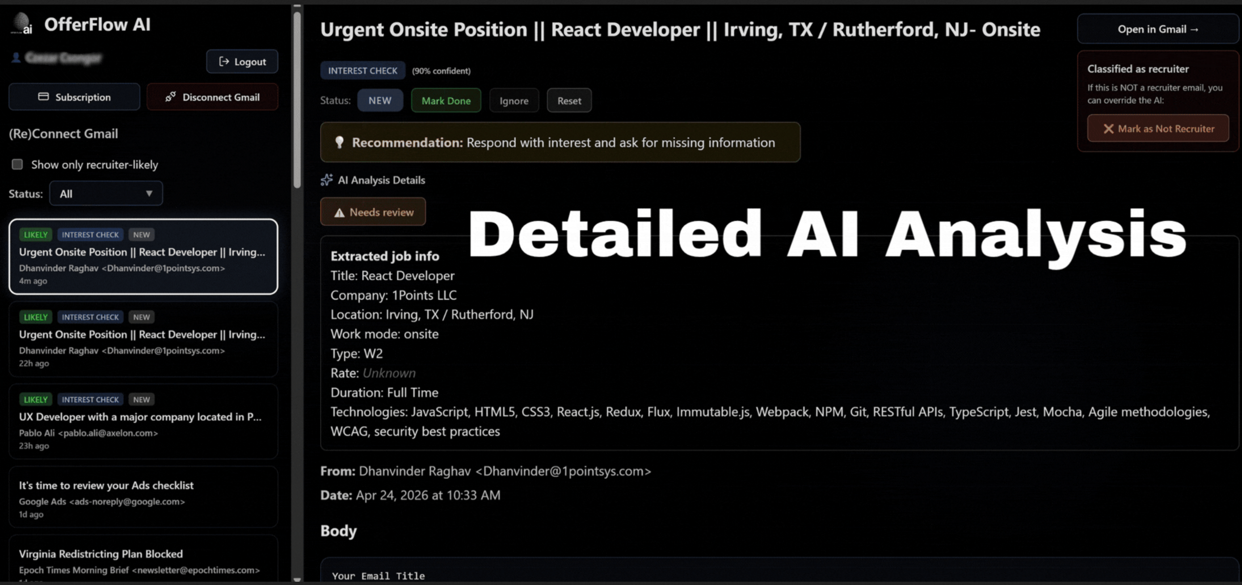
Task: Reset the email status
Action: (569, 101)
